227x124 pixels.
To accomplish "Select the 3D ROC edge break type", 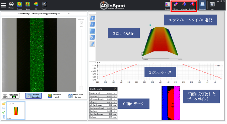I will 176,6.
